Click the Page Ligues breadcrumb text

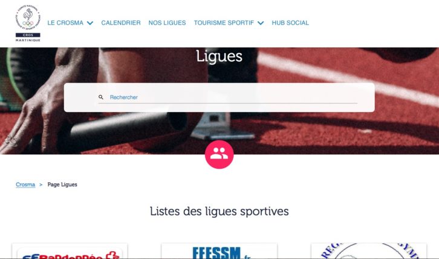coord(62,185)
